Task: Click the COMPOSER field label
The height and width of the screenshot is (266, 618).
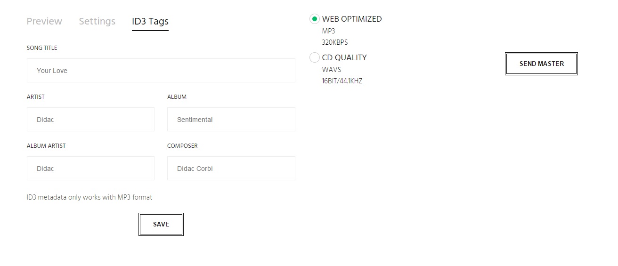Action: pos(182,146)
